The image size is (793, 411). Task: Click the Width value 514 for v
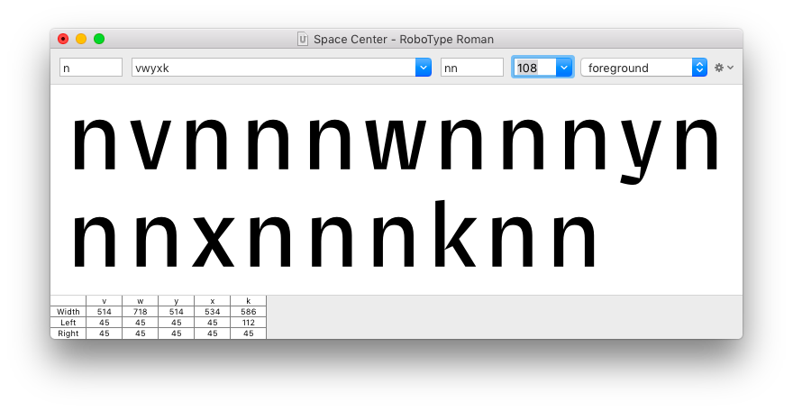tap(105, 312)
